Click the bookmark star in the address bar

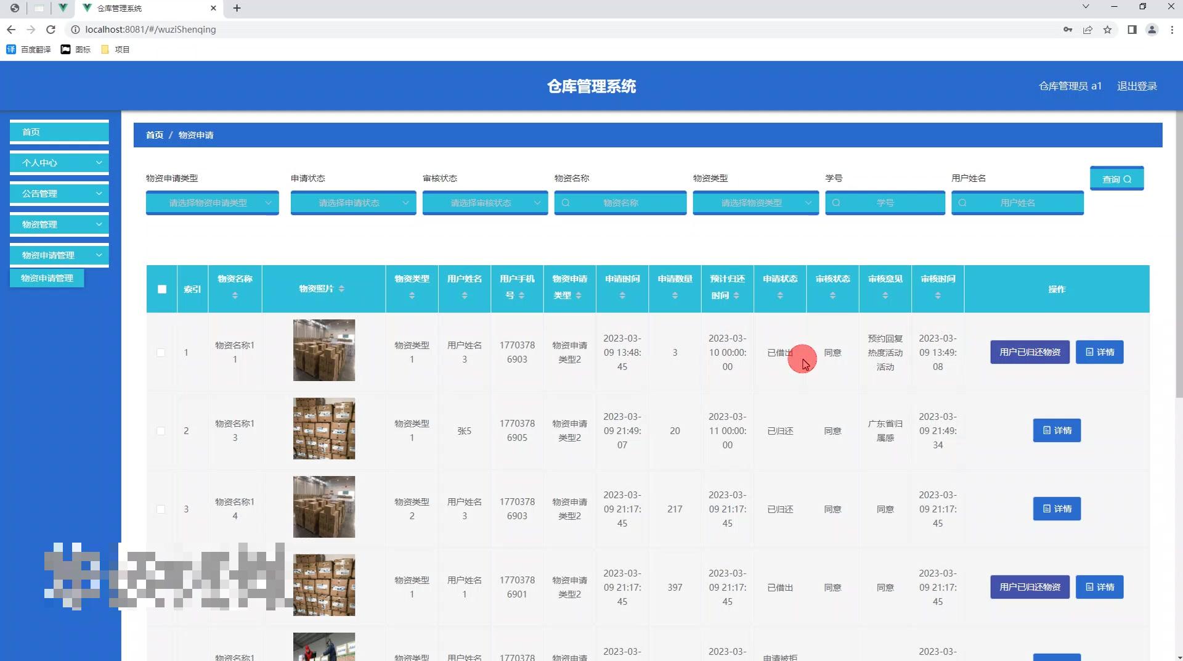tap(1108, 29)
